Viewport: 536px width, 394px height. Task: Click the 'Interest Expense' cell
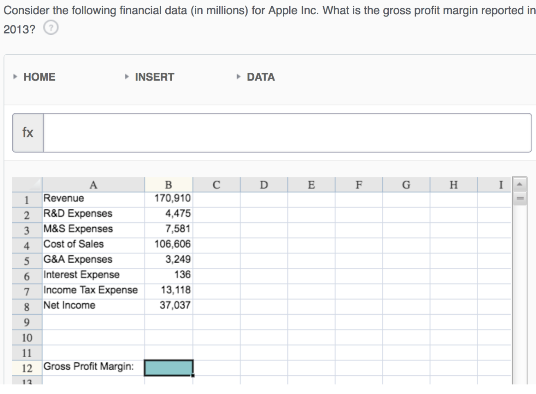[x=93, y=276]
